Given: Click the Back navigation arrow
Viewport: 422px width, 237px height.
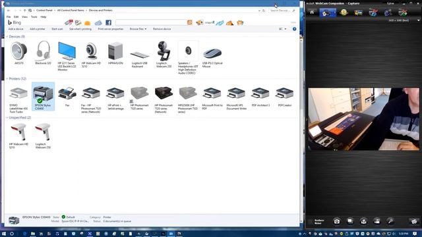Looking at the screenshot, I should 9,11.
